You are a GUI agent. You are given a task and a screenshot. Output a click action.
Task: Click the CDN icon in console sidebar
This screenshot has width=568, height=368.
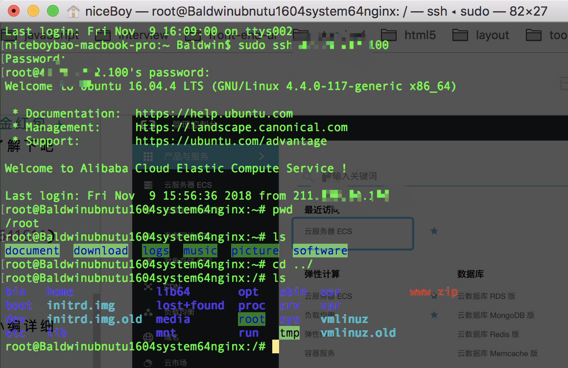pos(148,286)
